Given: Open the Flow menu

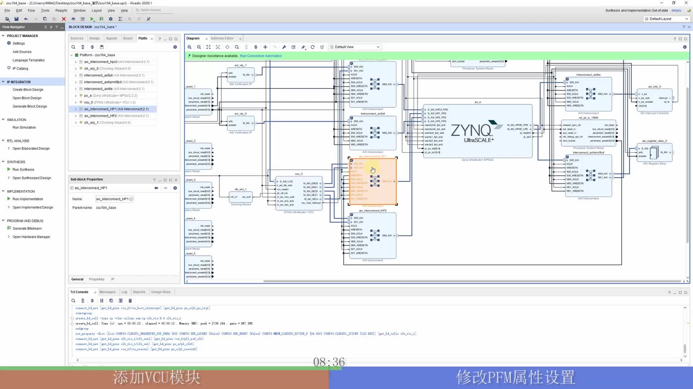Looking at the screenshot, I should (x=31, y=10).
